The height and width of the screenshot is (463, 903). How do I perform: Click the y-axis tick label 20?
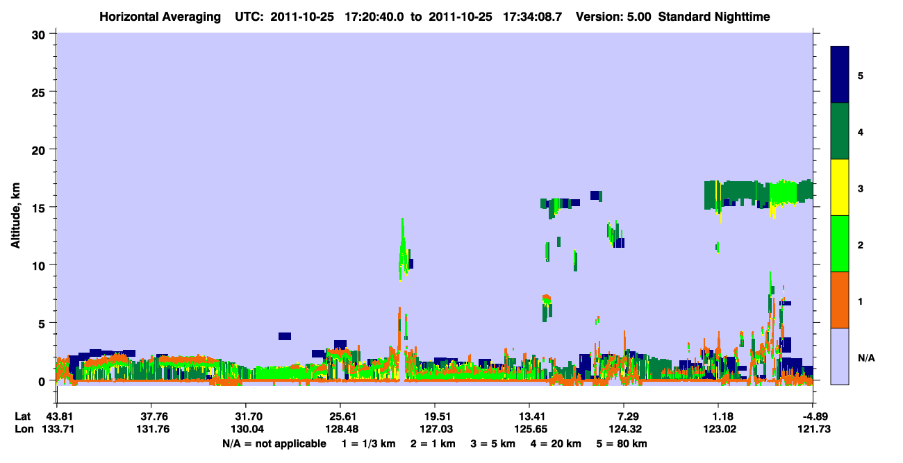click(40, 149)
